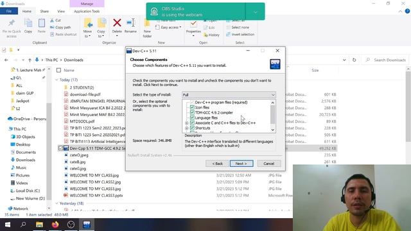Viewport: 411px width, 231px height.
Task: Uncheck Associate C and C++ files checkbox
Action: 192,123
